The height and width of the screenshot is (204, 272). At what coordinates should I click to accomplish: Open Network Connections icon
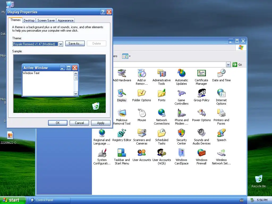click(161, 117)
